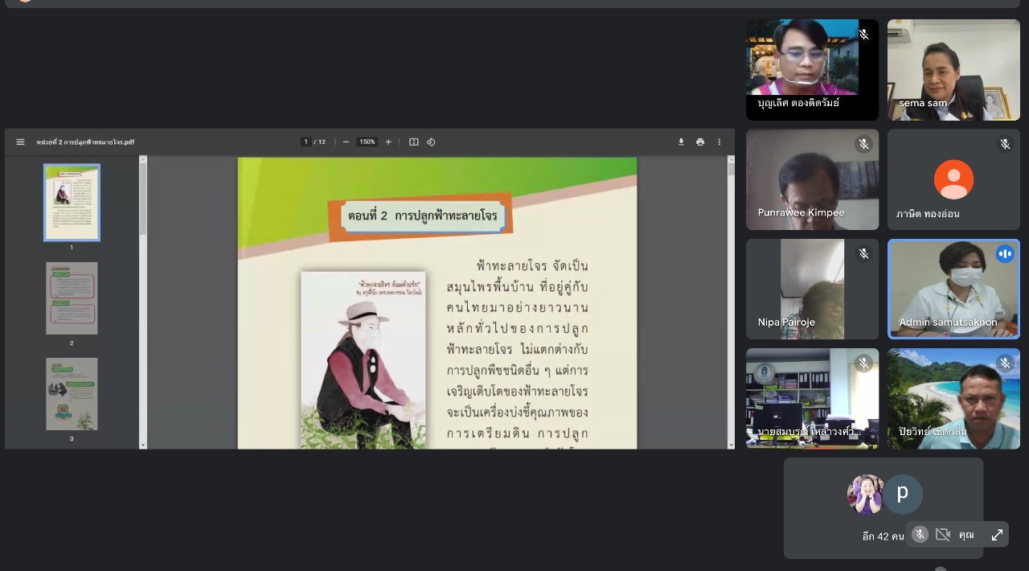The height and width of the screenshot is (571, 1029).
Task: Toggle your muted microphone in self-view
Action: point(920,535)
